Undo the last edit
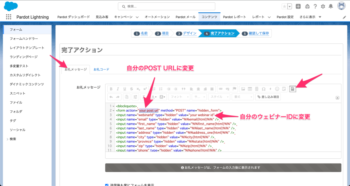350x186 pixels. coord(111,97)
